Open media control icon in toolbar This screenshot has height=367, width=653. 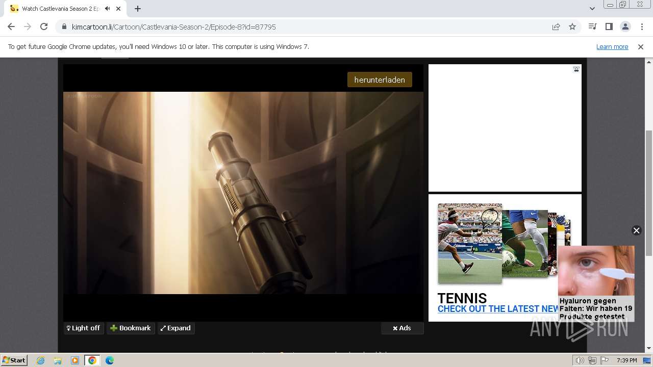click(x=592, y=27)
